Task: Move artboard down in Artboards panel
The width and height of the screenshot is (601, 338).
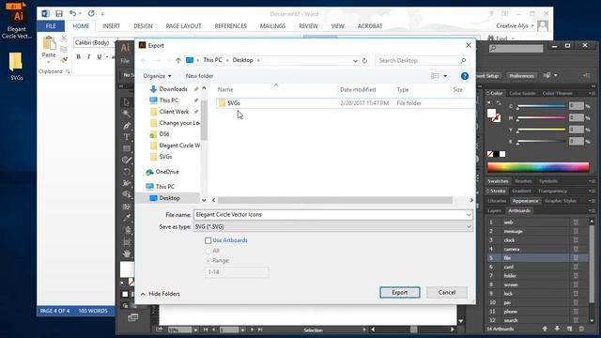Action: click(x=557, y=329)
